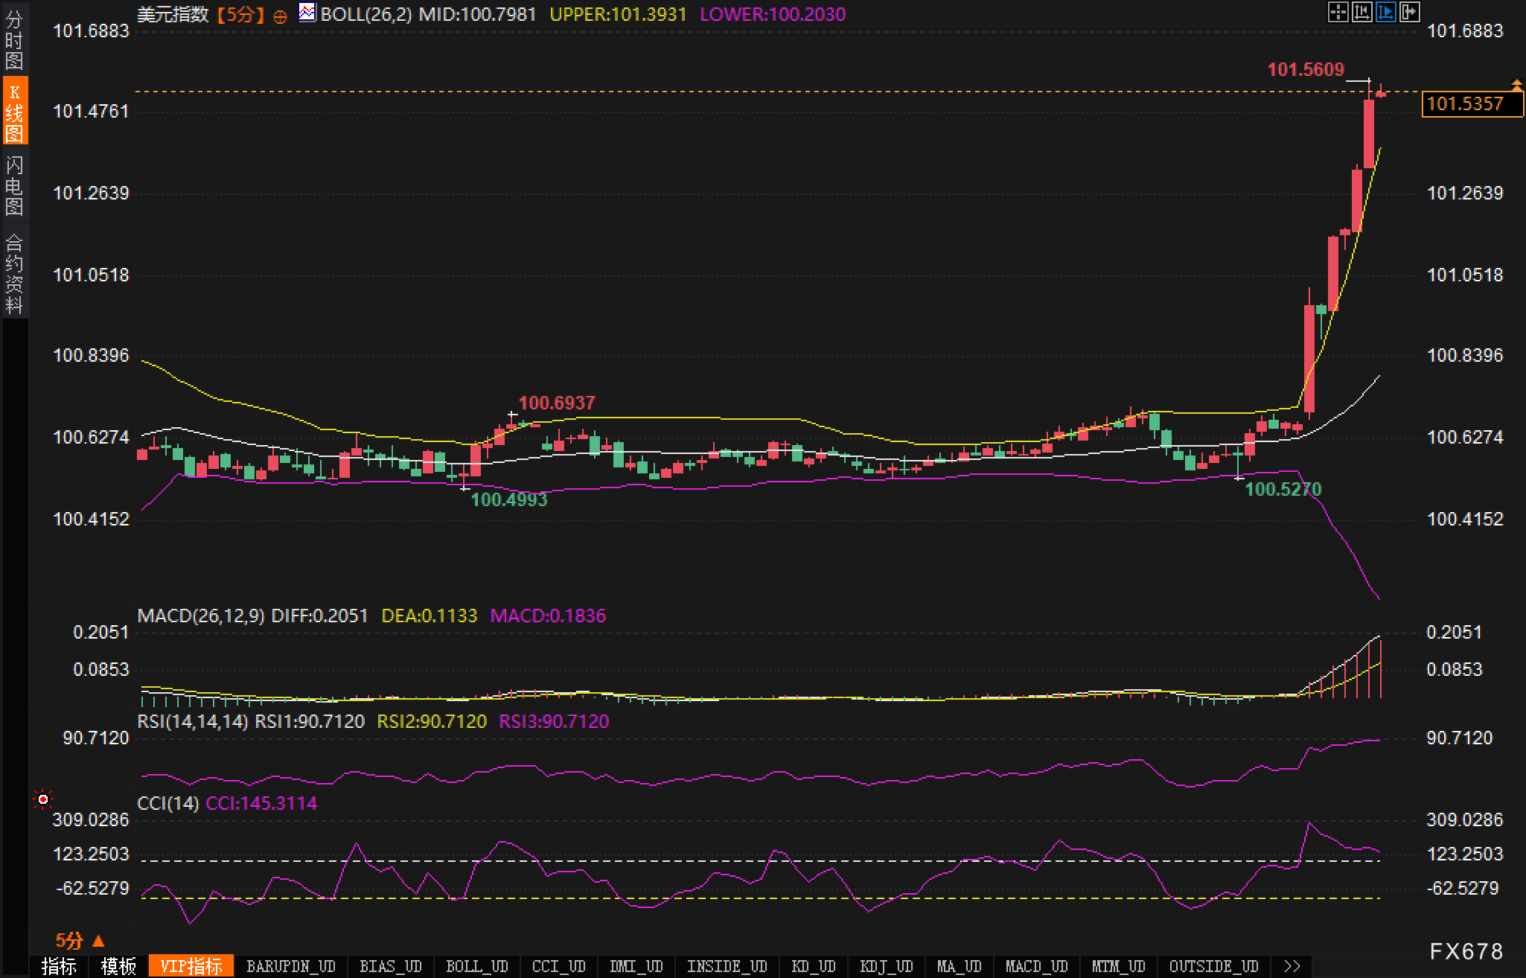Select the K线图 sidebar tab

pyautogui.click(x=14, y=112)
